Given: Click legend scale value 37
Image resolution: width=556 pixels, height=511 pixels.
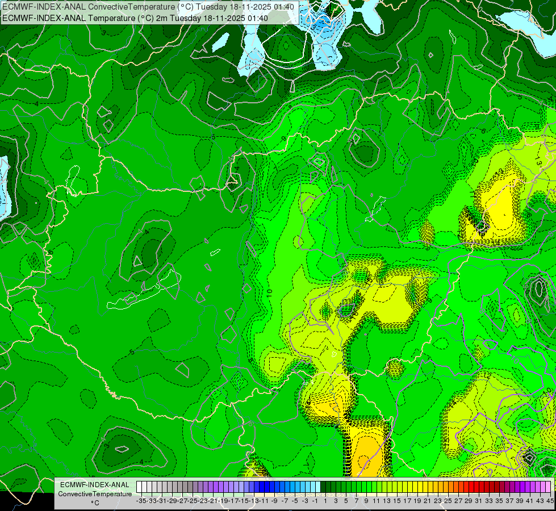Looking at the screenshot, I should click(x=509, y=501).
